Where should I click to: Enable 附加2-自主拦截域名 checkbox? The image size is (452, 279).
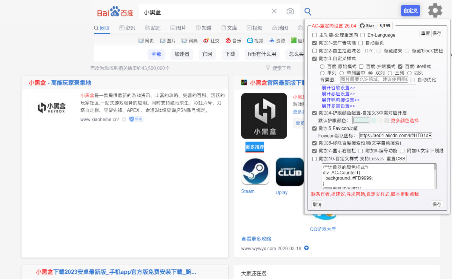[x=315, y=51]
